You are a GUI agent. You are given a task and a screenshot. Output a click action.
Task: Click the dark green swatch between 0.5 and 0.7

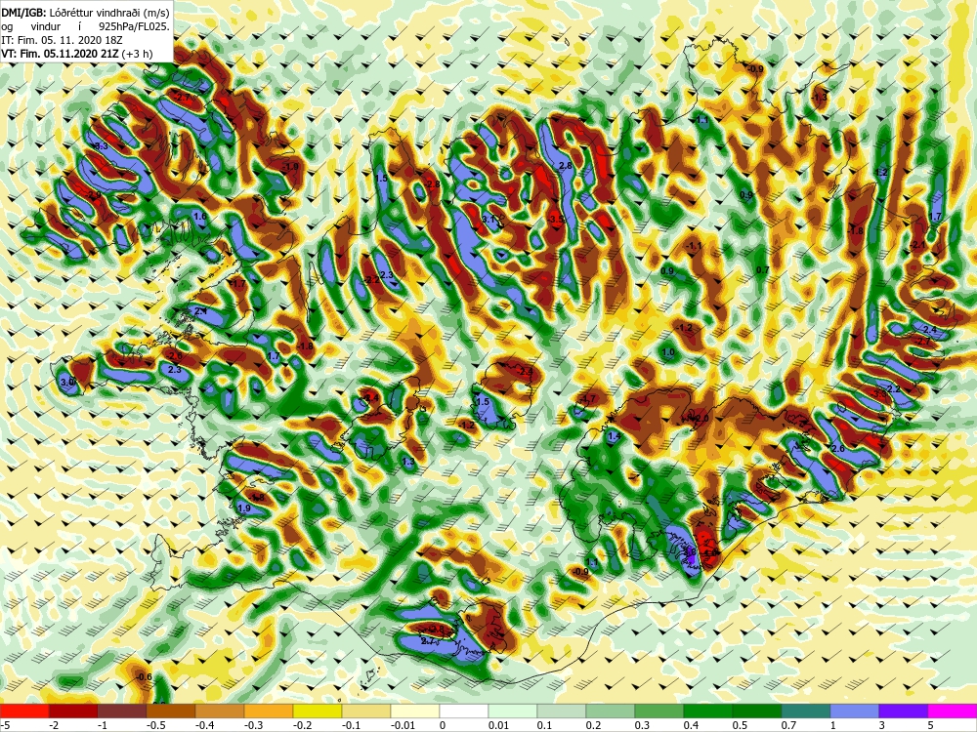point(757,711)
